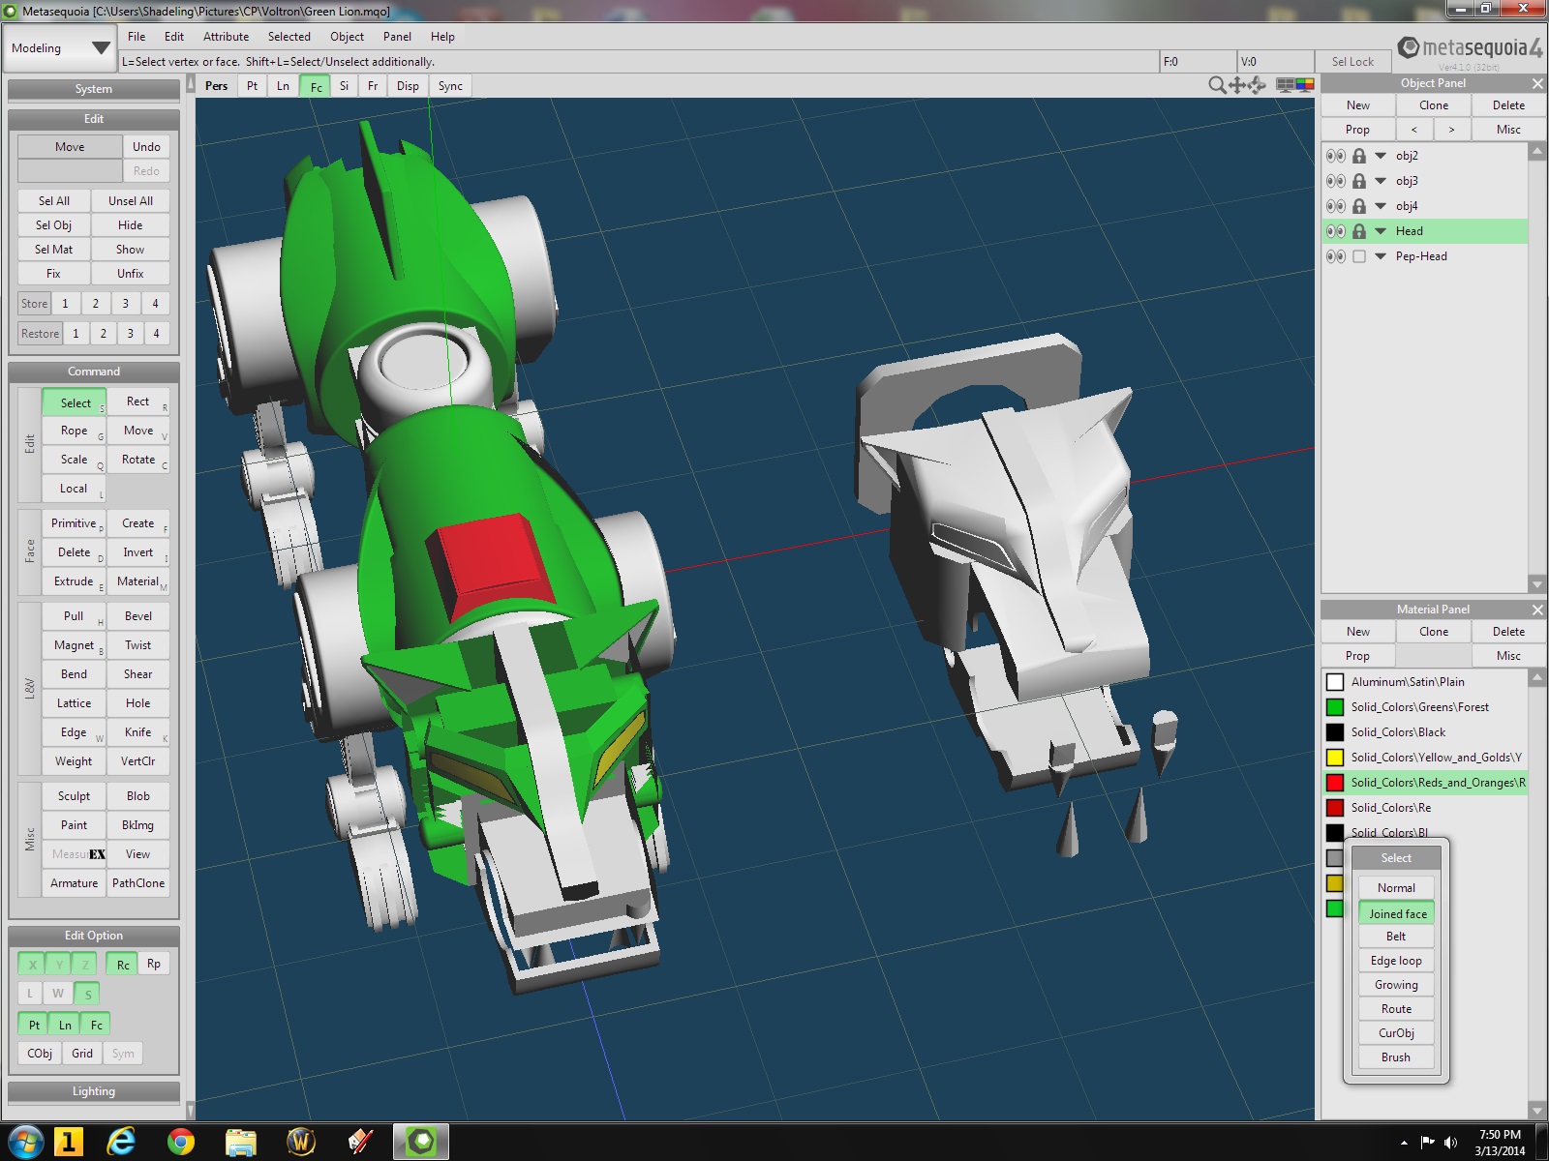This screenshot has height=1161, width=1549.
Task: Click the rotate view icon above the viewport
Action: (x=1257, y=85)
